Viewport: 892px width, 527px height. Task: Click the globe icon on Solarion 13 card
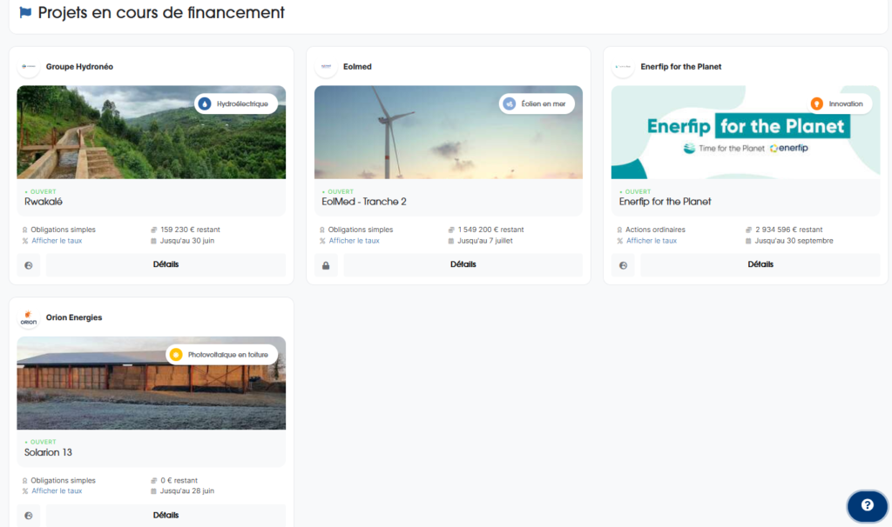tap(29, 516)
